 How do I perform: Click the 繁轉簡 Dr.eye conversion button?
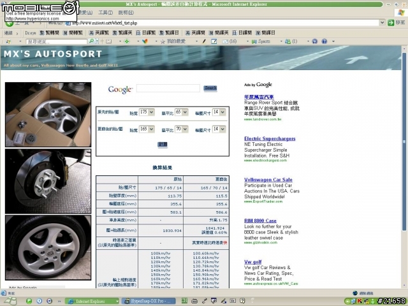point(49,33)
